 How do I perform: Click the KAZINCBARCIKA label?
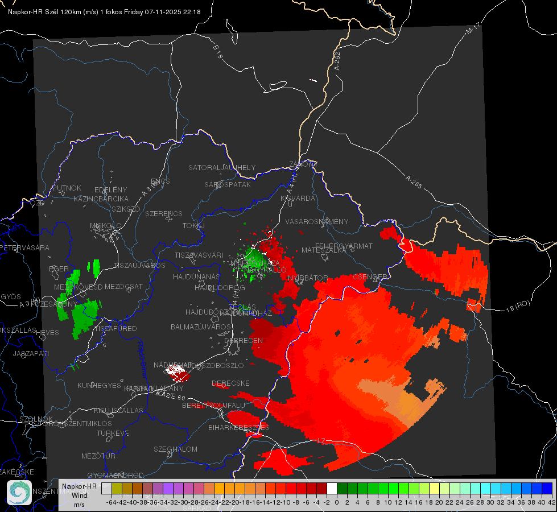[101, 199]
